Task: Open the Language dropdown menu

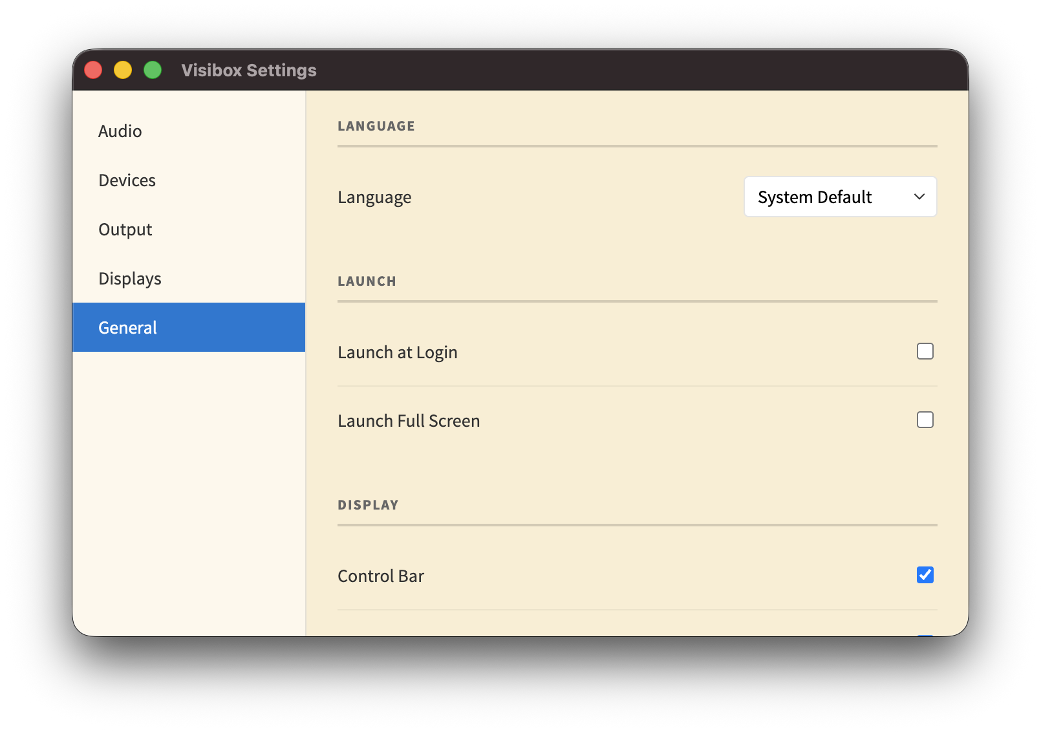Action: click(x=839, y=197)
